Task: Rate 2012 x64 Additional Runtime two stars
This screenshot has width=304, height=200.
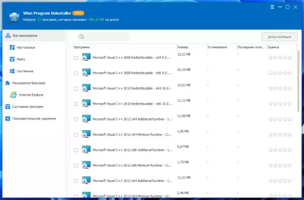Action: pos(275,119)
